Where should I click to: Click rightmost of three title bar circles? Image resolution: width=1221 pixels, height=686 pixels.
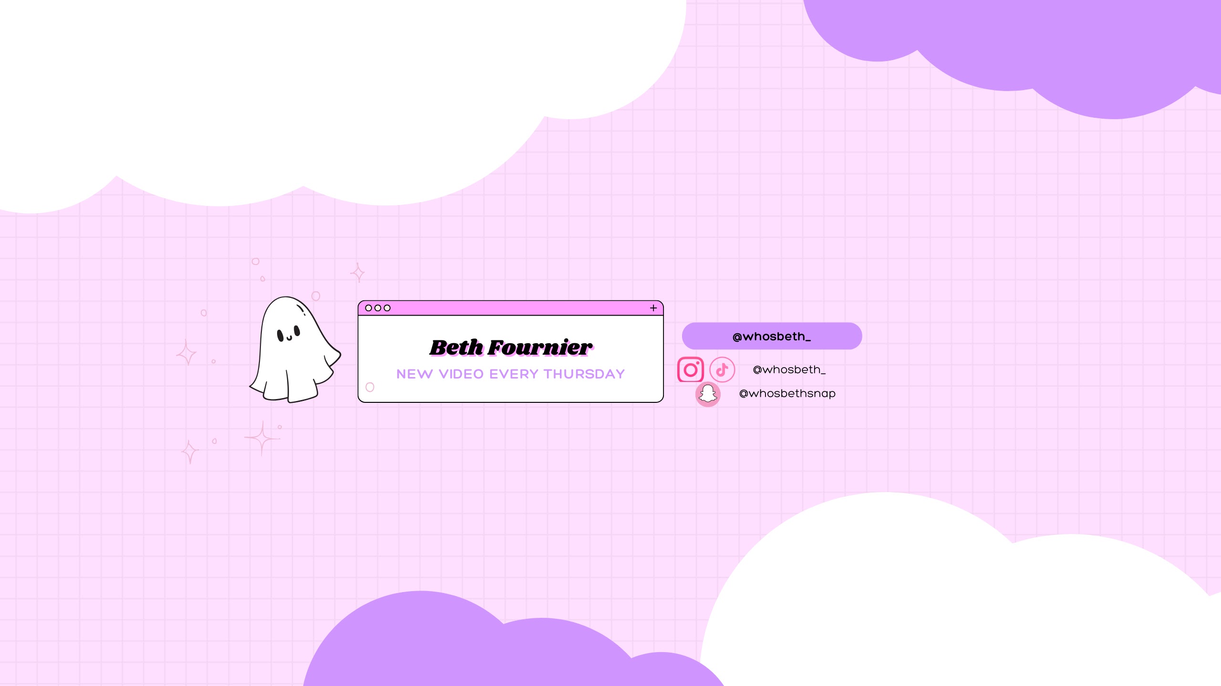point(387,308)
